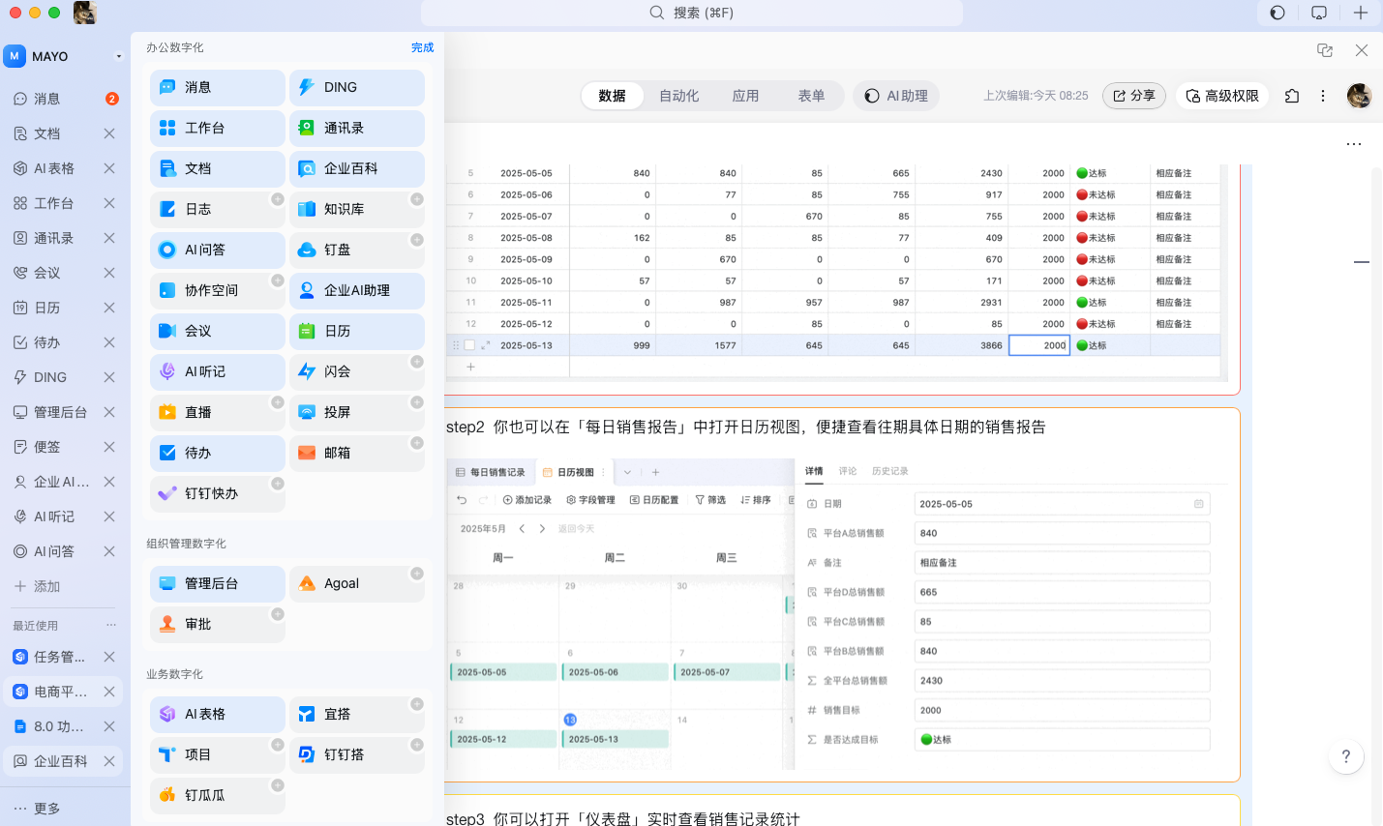This screenshot has width=1383, height=826.
Task: Open the help question mark button
Action: tap(1345, 756)
